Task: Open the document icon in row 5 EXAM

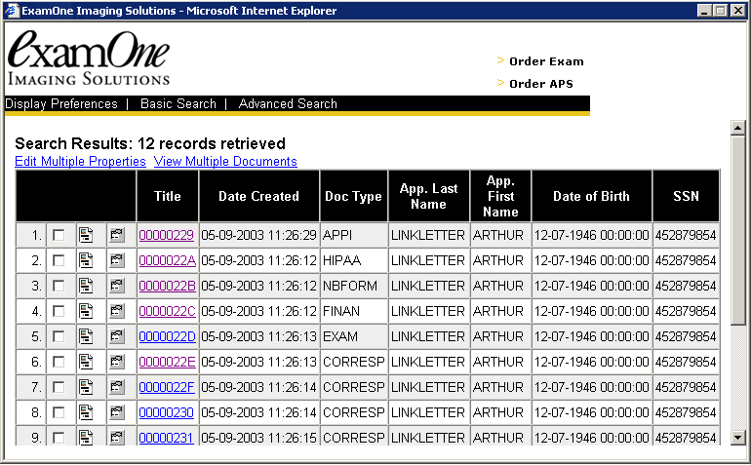Action: (x=86, y=336)
